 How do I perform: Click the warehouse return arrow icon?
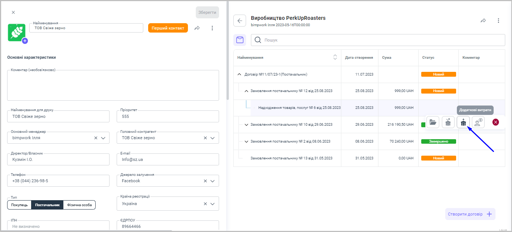click(x=448, y=122)
